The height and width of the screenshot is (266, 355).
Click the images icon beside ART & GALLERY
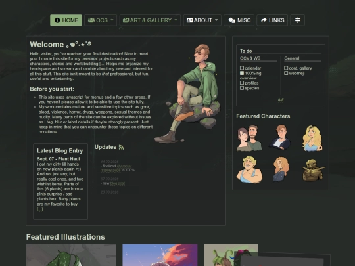[x=126, y=20]
